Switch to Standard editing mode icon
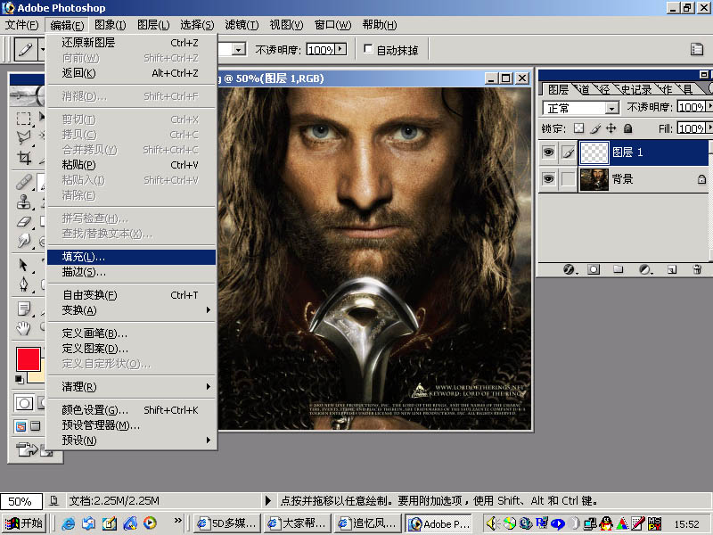The height and width of the screenshot is (535, 713). click(x=24, y=403)
